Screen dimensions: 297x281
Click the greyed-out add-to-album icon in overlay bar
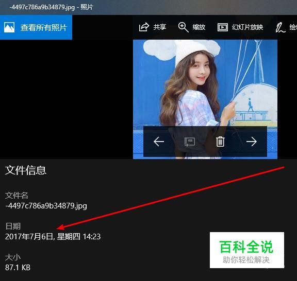(190, 142)
